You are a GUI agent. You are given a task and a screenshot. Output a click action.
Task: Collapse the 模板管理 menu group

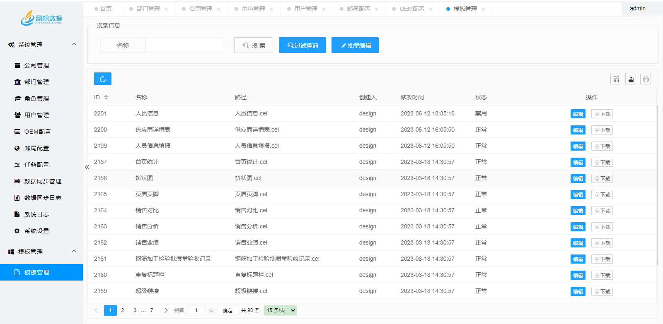point(41,252)
